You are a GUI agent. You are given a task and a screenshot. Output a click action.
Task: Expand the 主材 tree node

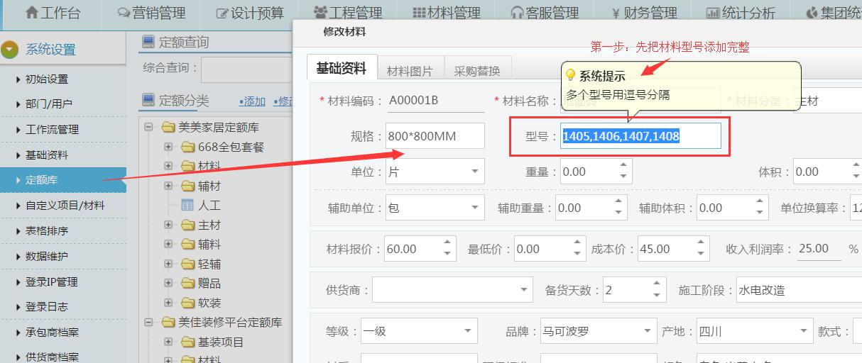(168, 225)
